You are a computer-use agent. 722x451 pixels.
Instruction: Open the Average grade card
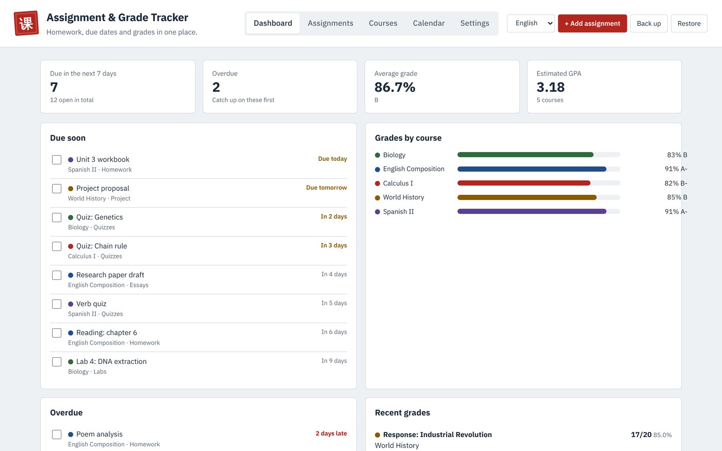pyautogui.click(x=442, y=87)
